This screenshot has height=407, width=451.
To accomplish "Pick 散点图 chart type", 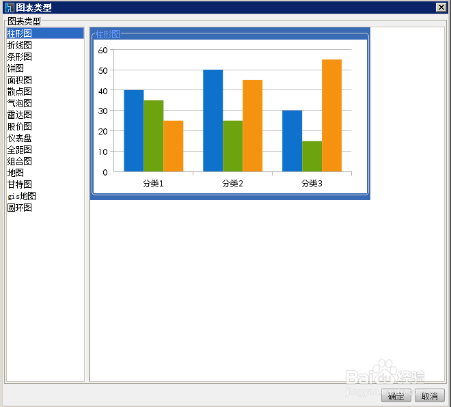I will coord(45,92).
